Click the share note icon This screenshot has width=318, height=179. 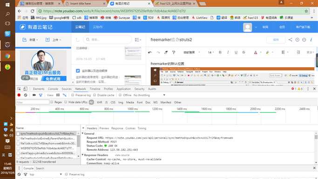tap(291, 40)
